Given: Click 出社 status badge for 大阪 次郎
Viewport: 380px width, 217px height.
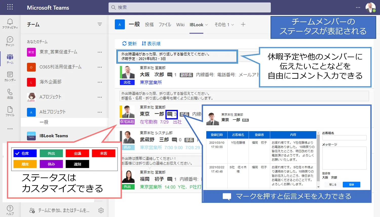Looking at the screenshot, I should coord(127,82).
